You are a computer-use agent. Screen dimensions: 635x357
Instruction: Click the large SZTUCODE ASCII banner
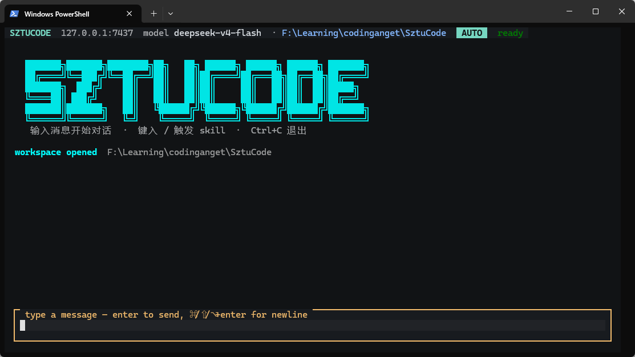pyautogui.click(x=197, y=90)
